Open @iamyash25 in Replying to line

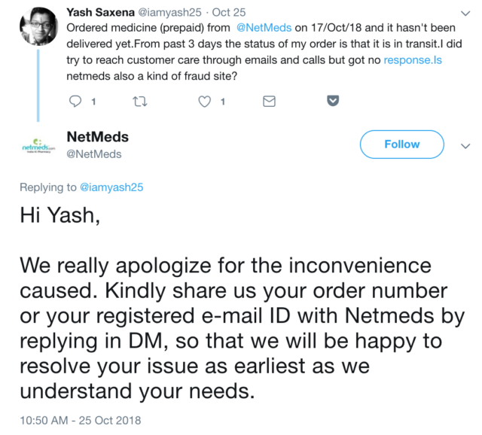pyautogui.click(x=110, y=188)
